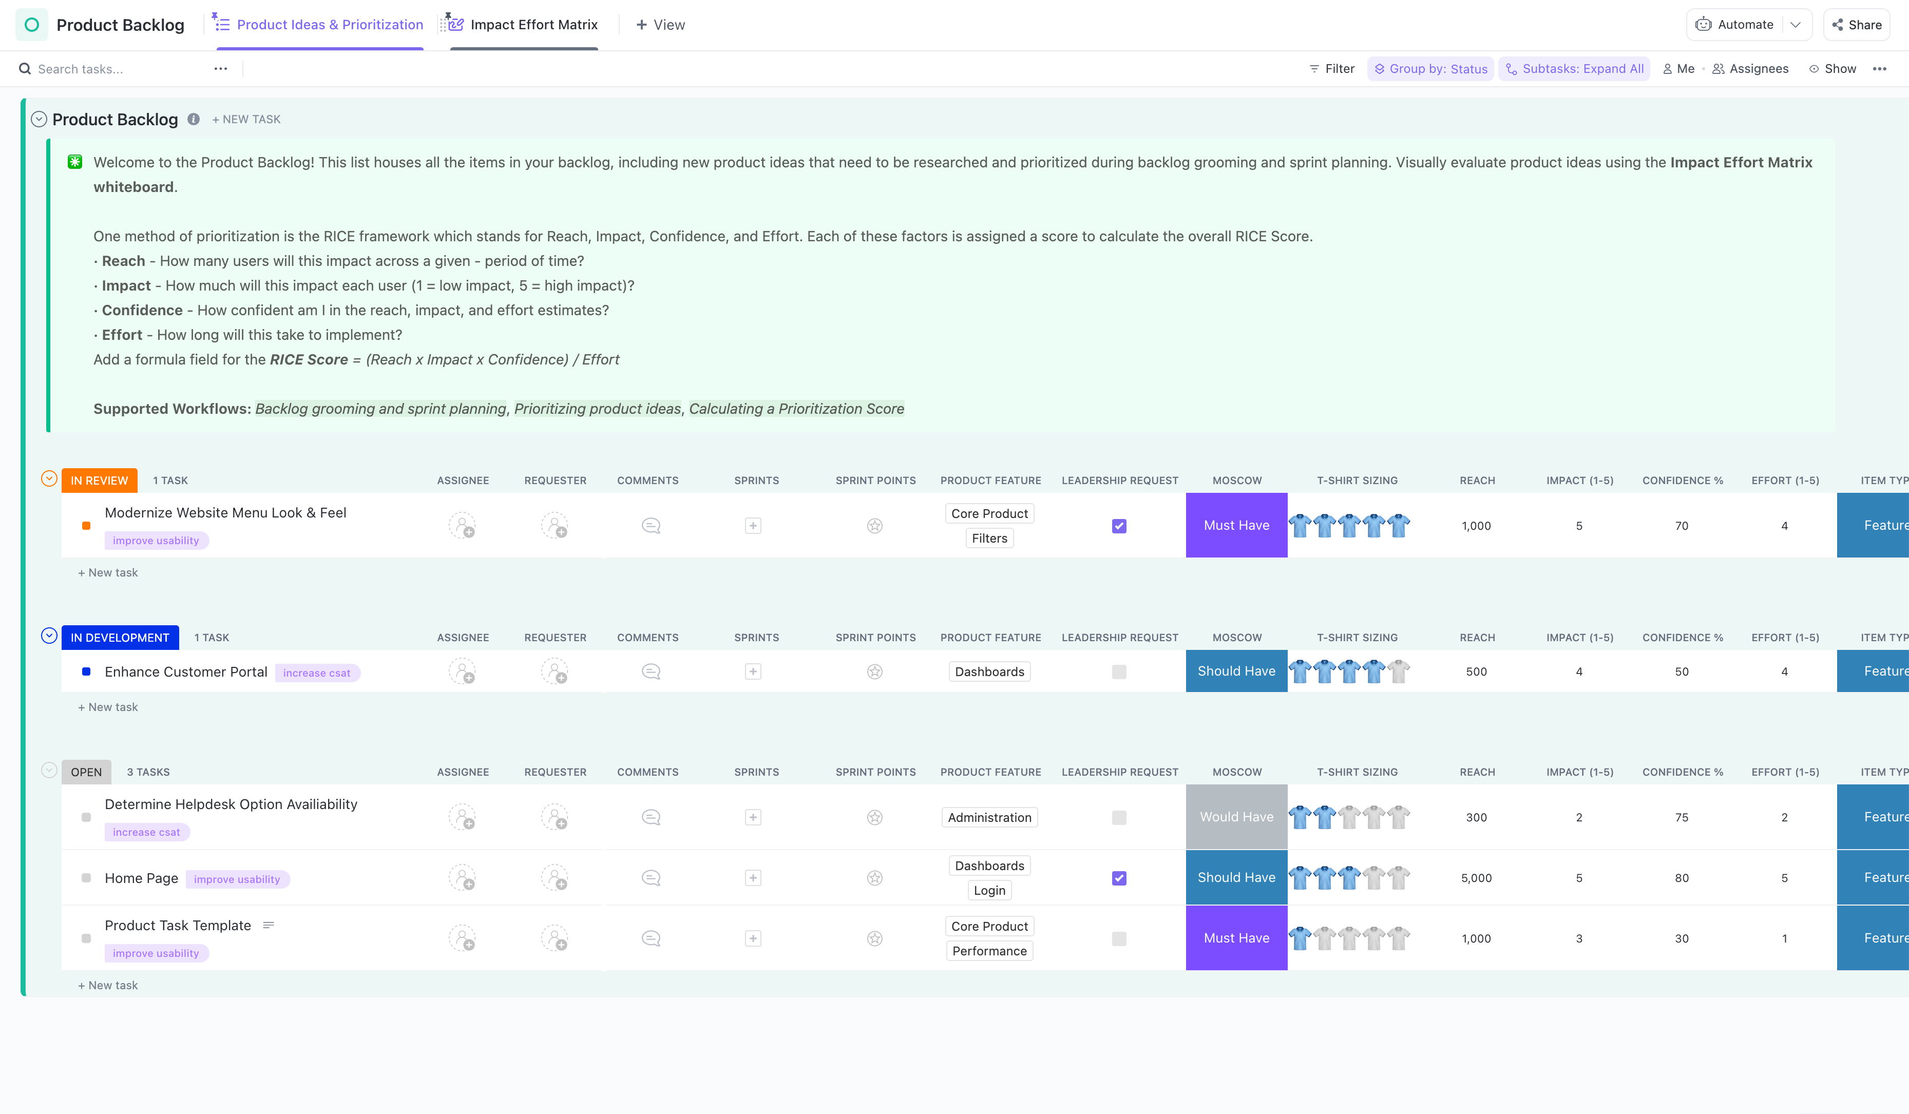The image size is (1909, 1114).
Task: Change MoSCoW value for Home Page
Action: pyautogui.click(x=1236, y=878)
